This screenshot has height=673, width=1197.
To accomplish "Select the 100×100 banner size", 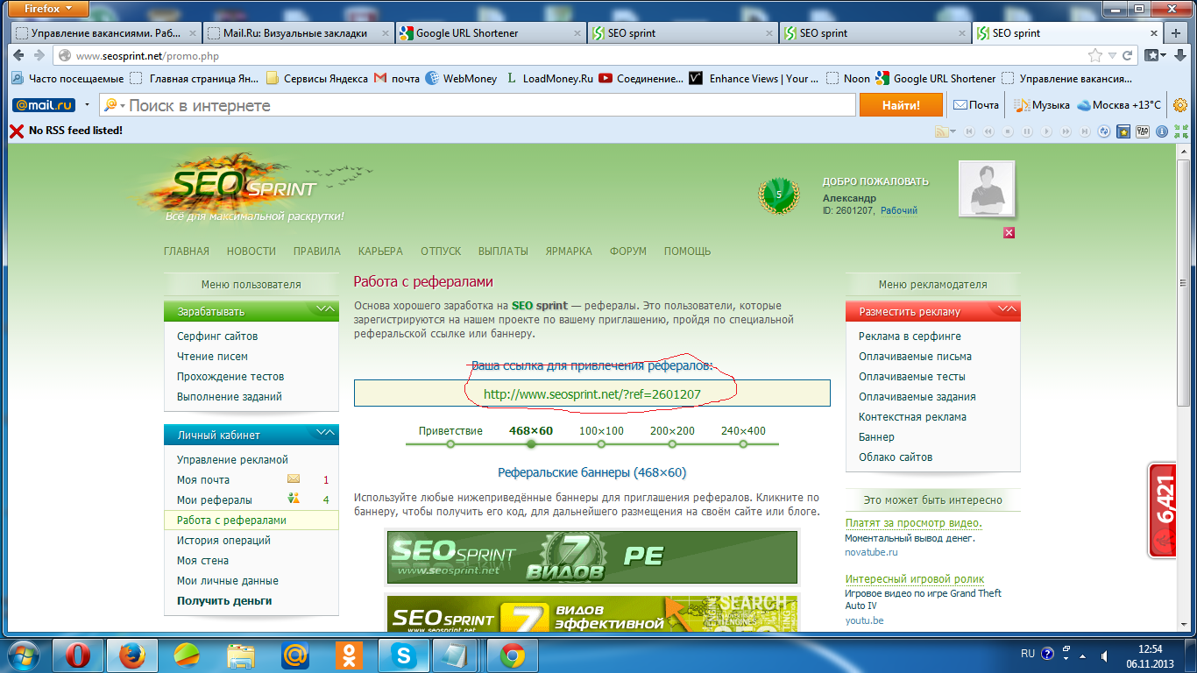I will point(601,430).
